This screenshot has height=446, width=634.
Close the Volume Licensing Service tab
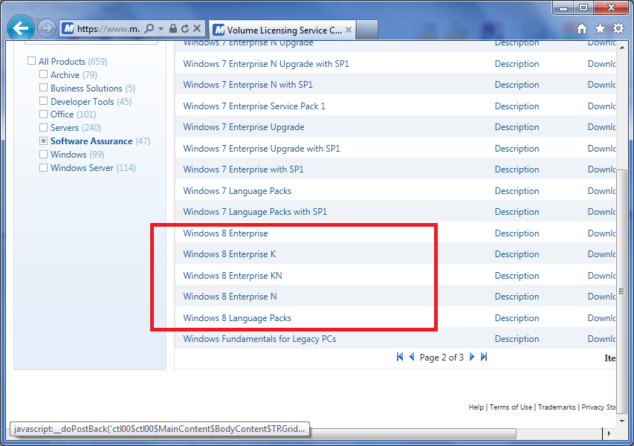pos(349,30)
